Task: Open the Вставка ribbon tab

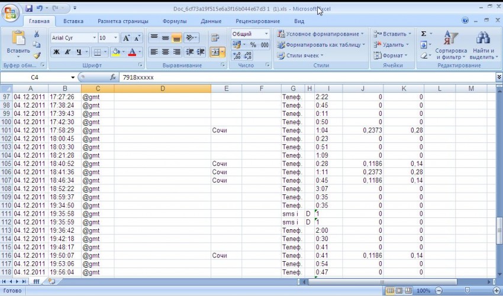Action: coord(73,21)
